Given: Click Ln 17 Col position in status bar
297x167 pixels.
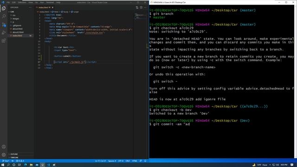Looking at the screenshot, I should pos(100,161).
